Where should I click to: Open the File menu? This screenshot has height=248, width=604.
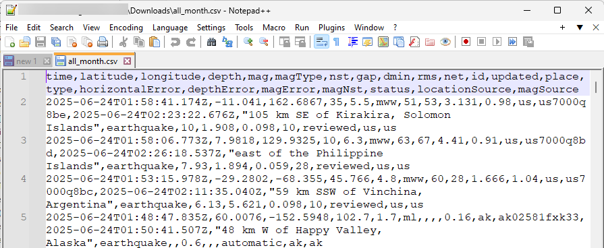coord(11,28)
